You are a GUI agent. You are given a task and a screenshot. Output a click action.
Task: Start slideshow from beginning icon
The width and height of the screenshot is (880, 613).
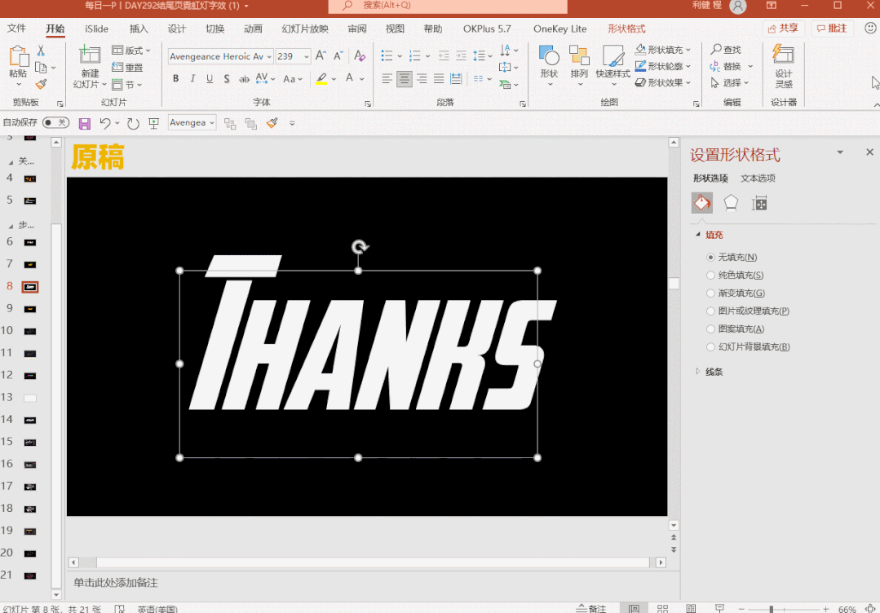tap(154, 123)
